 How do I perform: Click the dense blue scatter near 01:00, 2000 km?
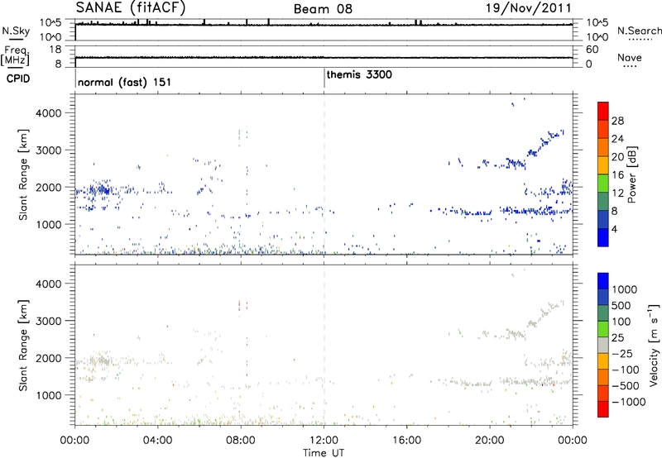click(99, 189)
